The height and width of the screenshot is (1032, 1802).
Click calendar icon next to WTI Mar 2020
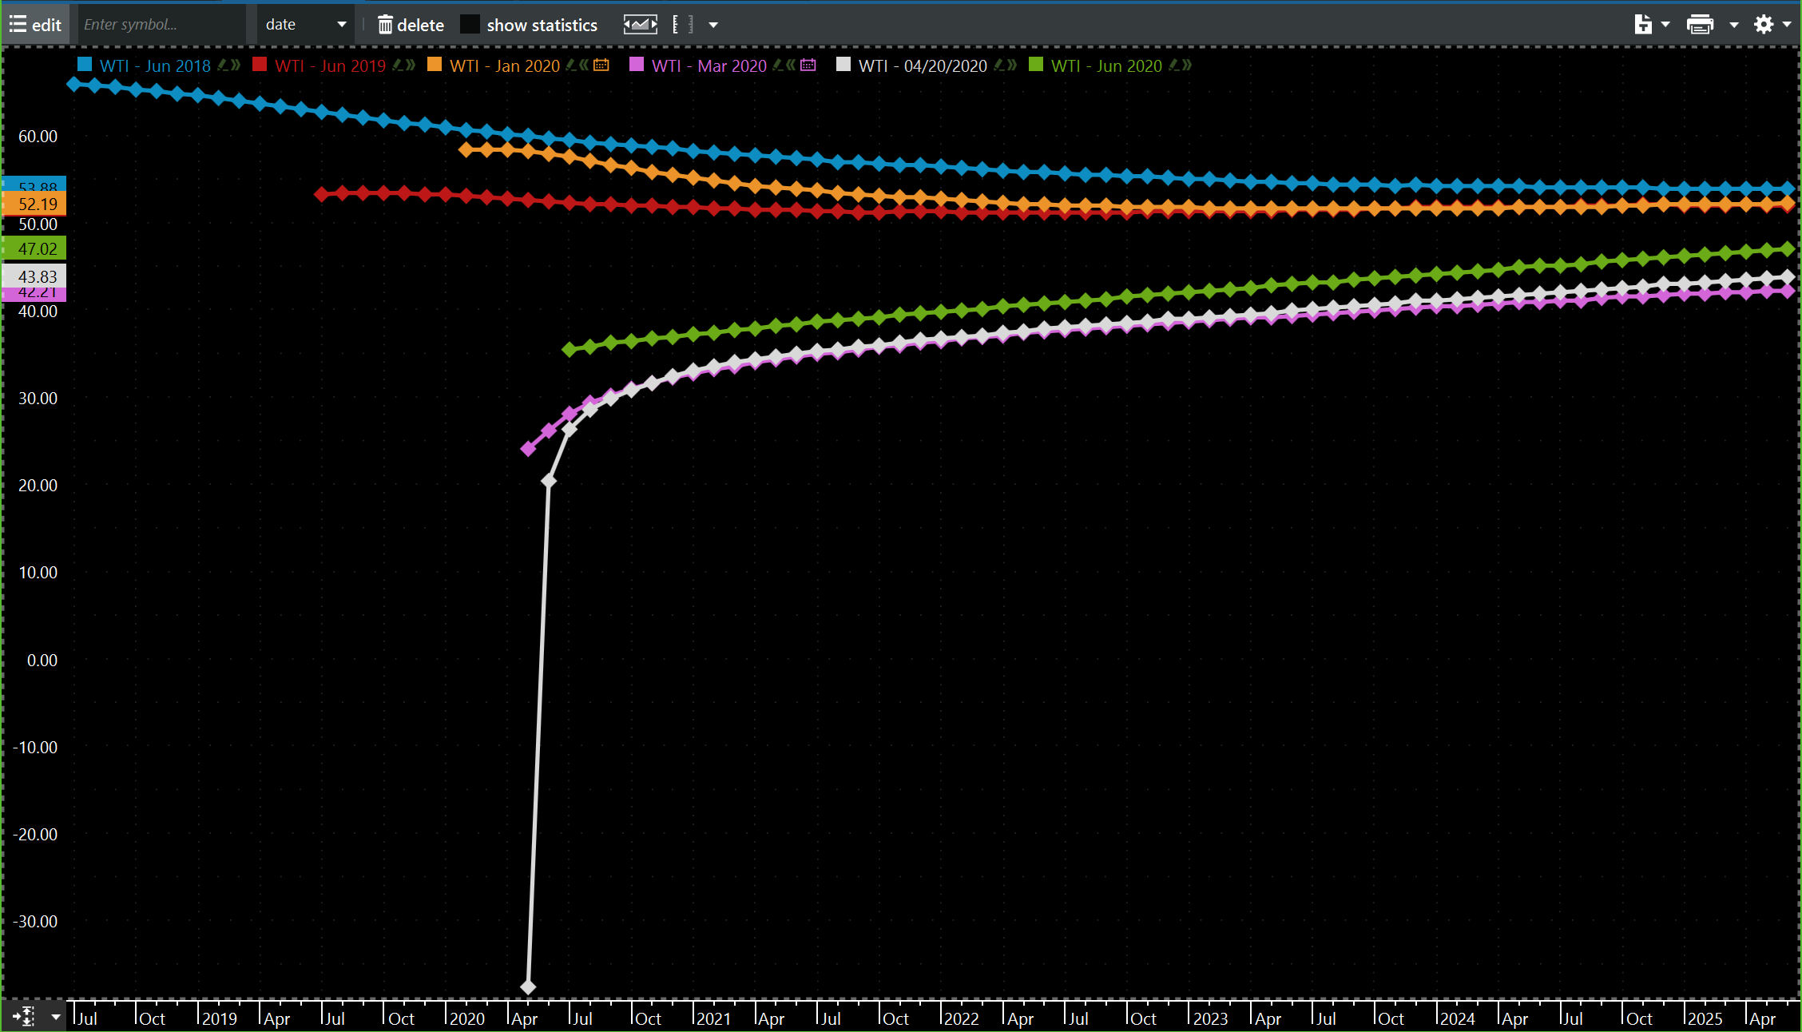pyautogui.click(x=808, y=65)
